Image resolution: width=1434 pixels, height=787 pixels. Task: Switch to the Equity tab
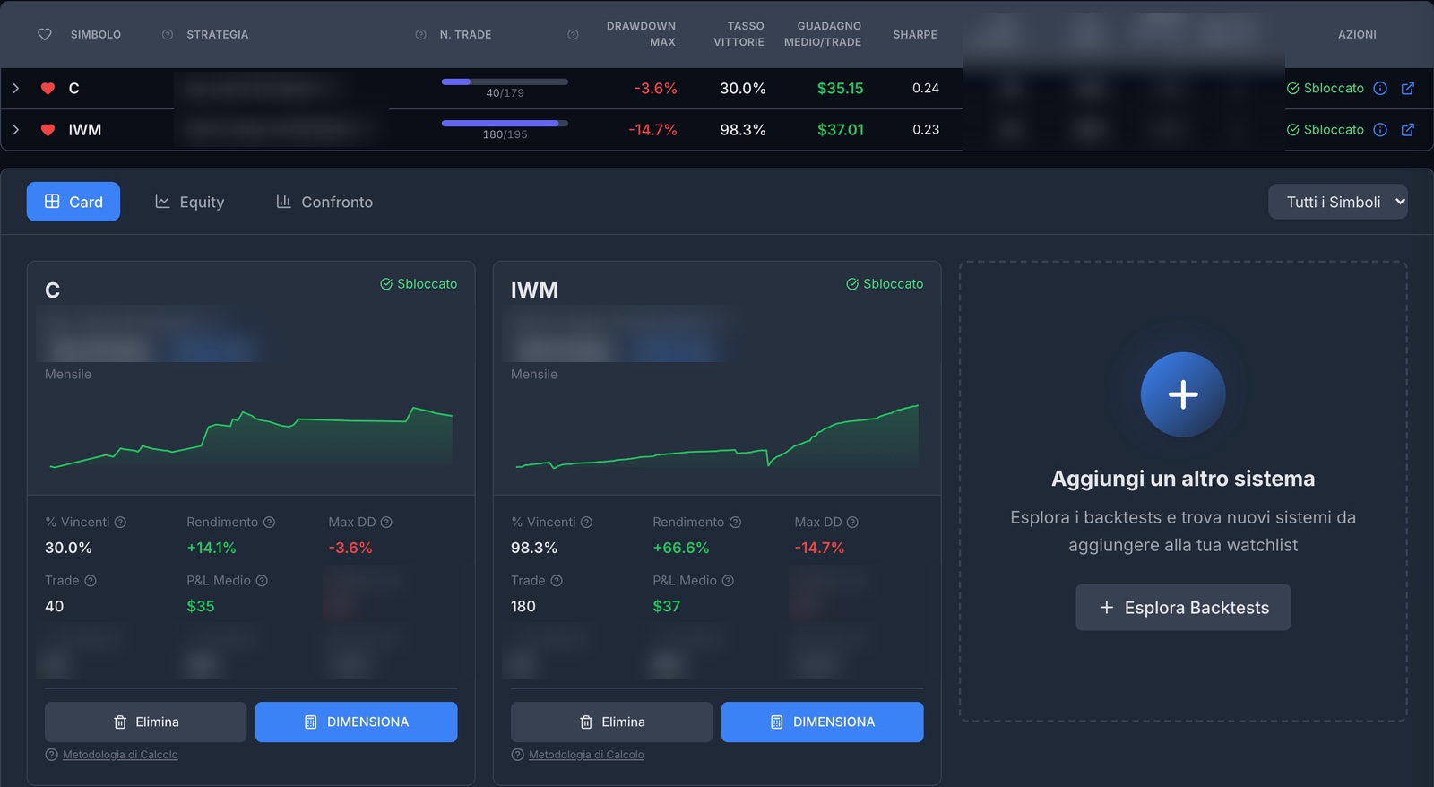point(189,202)
